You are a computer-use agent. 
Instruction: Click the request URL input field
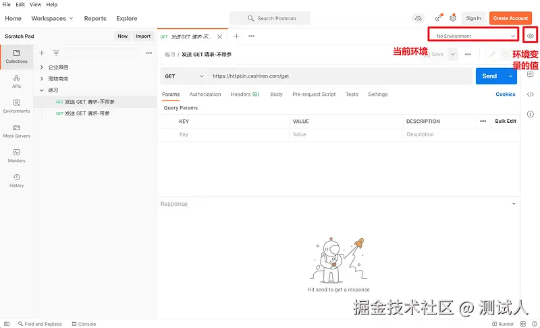click(340, 76)
